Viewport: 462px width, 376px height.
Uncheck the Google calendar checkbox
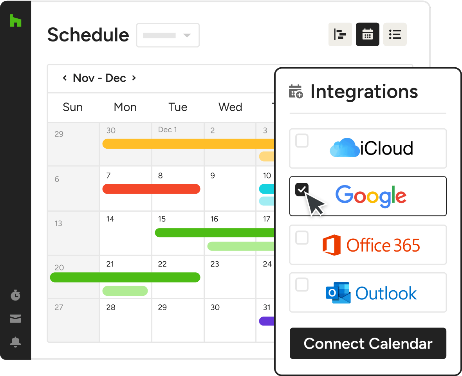tap(302, 190)
